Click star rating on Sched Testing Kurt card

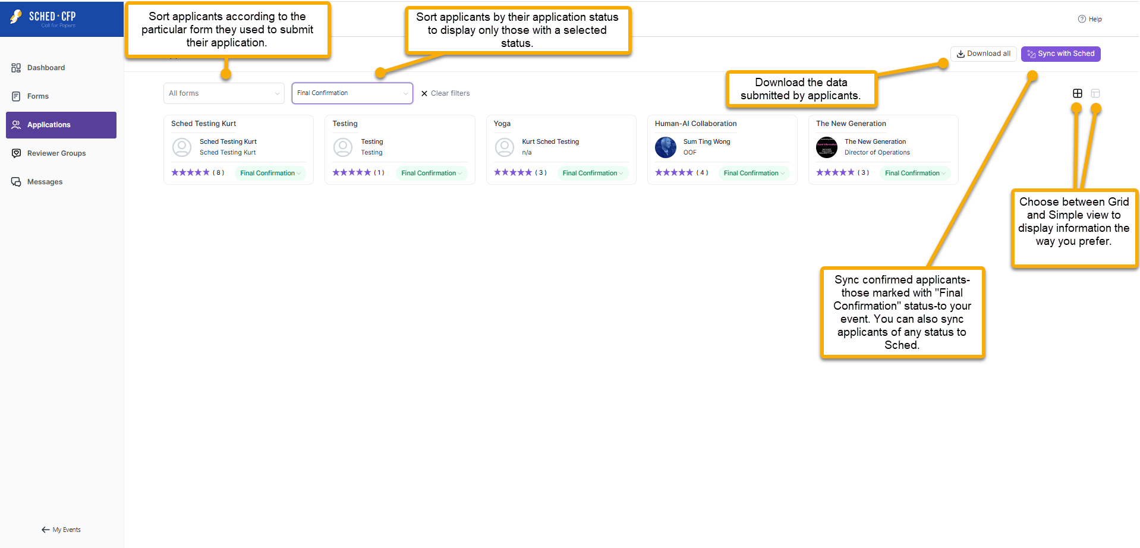pyautogui.click(x=190, y=173)
